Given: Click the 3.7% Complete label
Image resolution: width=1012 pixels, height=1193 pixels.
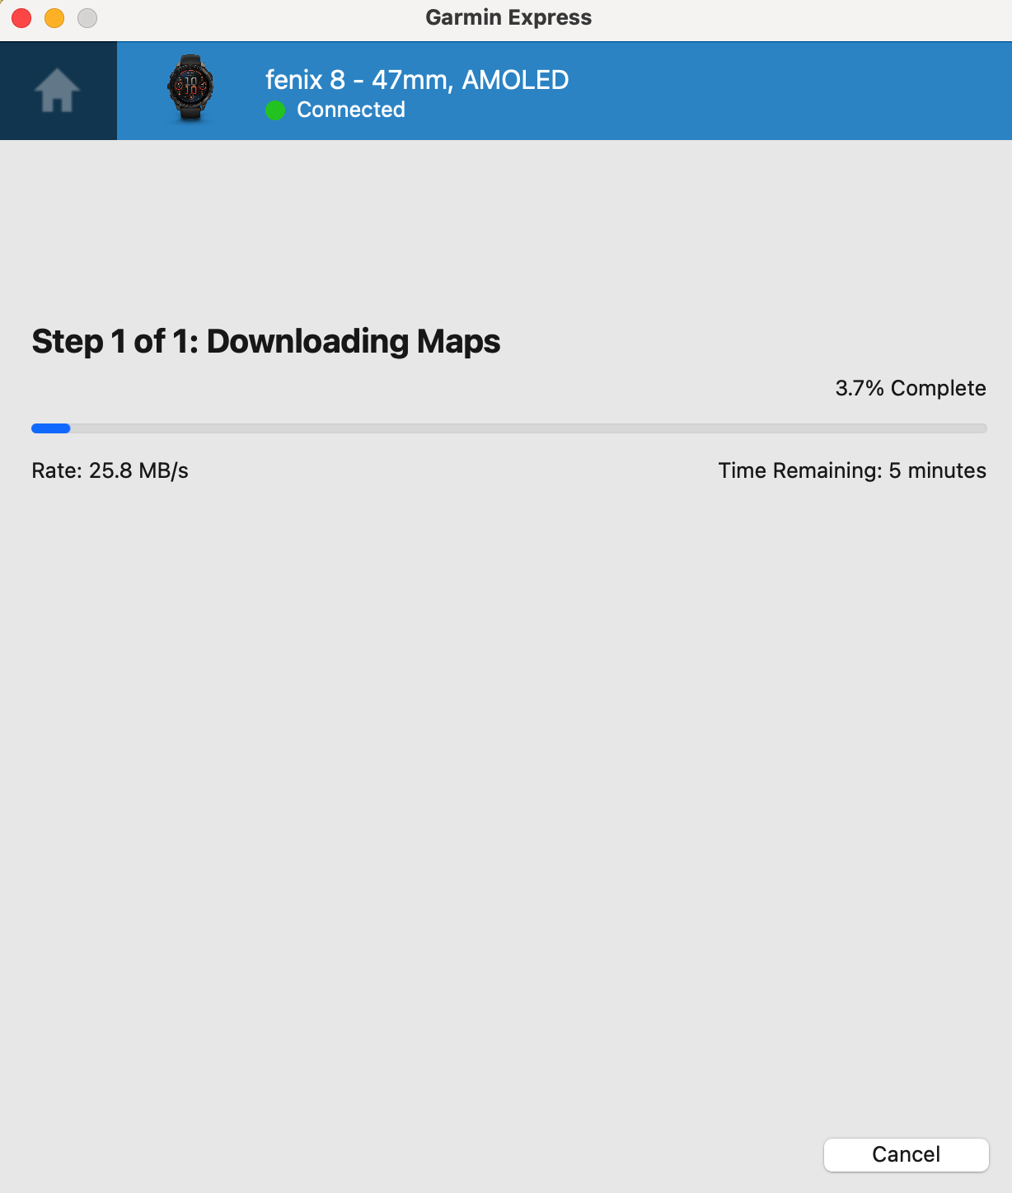Looking at the screenshot, I should click(911, 388).
